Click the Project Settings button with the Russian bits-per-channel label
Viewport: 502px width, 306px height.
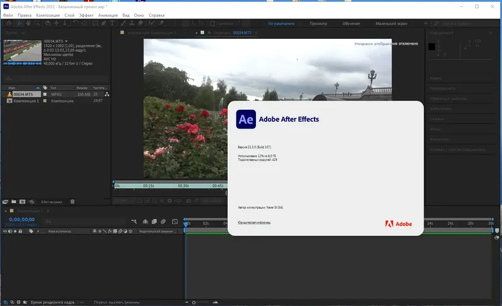(x=51, y=202)
